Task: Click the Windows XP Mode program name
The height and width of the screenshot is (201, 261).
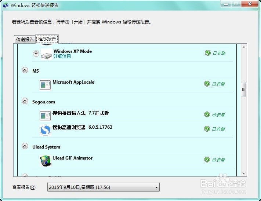Action: click(x=73, y=51)
